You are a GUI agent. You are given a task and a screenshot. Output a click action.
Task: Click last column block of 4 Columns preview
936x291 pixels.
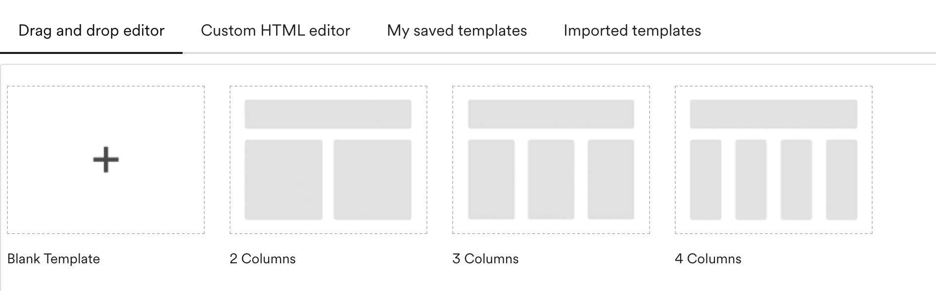pos(842,180)
